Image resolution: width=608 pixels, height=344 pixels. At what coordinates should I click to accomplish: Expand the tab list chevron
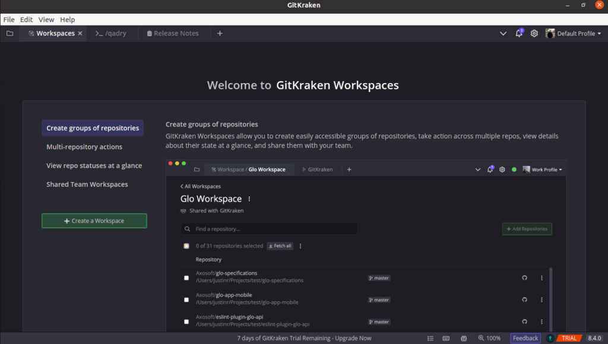[503, 33]
